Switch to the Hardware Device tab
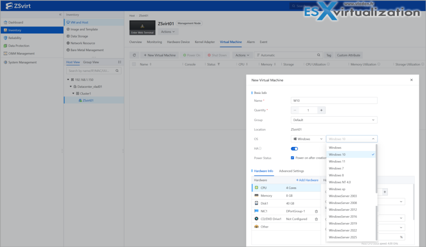The width and height of the screenshot is (426, 247). click(178, 42)
